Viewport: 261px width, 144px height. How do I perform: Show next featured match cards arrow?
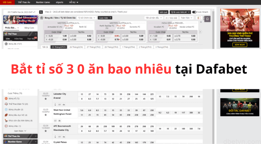pos(200,32)
